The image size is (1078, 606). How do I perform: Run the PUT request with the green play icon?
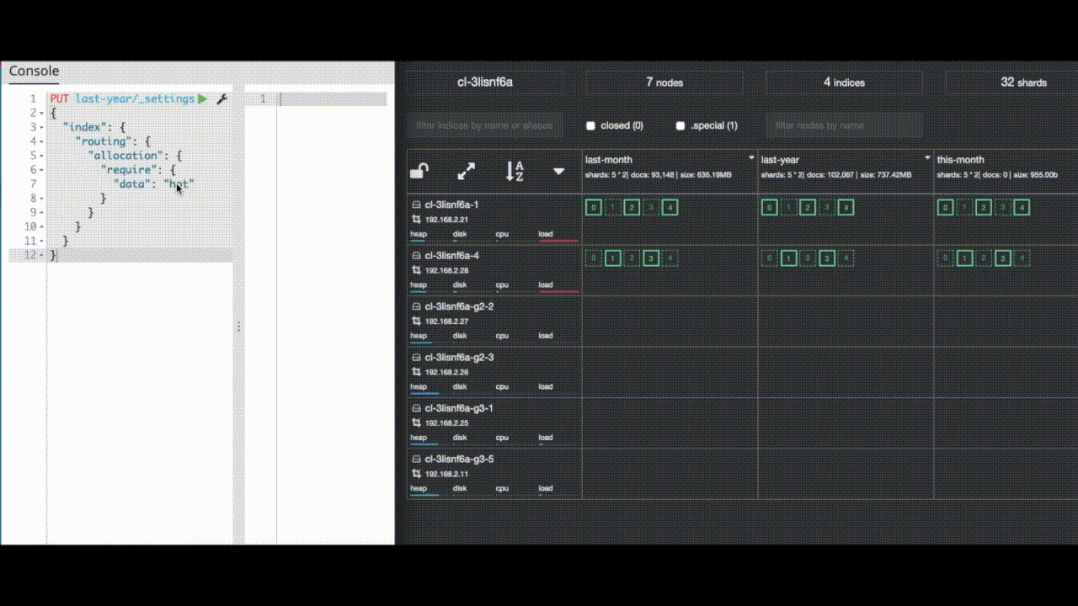coord(202,99)
